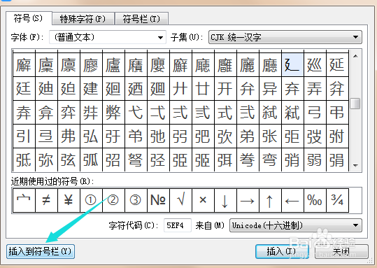The width and height of the screenshot is (377, 268).
Task: Select the character 廷 in the grid
Action: [x=24, y=89]
